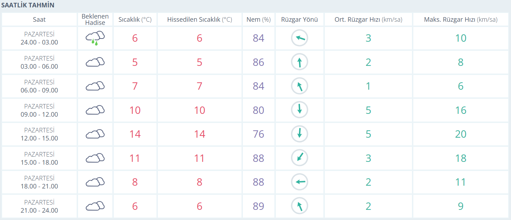Click the cloud icon in the 12.00 - 15.00 row

tap(95, 134)
